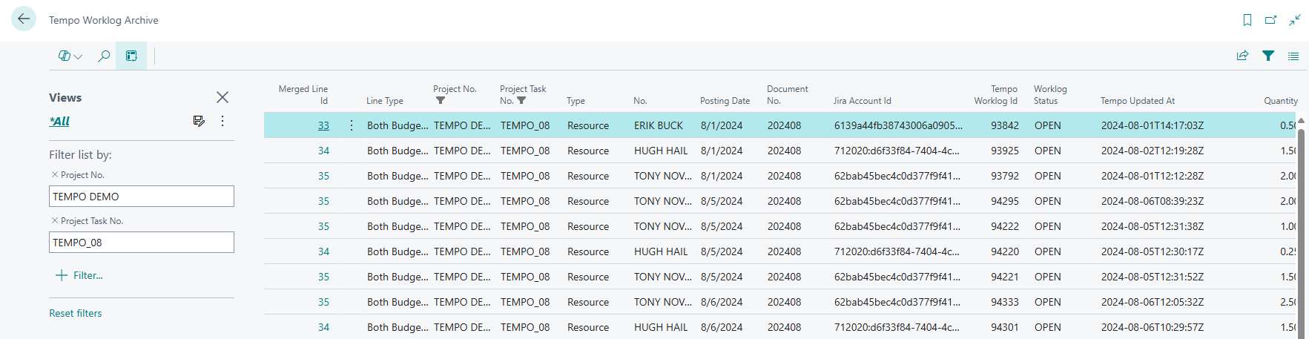Close the Views filter pane
This screenshot has height=339, width=1309.
coord(222,97)
